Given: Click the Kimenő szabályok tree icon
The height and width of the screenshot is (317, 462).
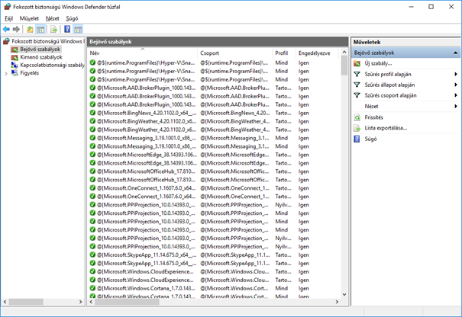Looking at the screenshot, I should (x=15, y=57).
